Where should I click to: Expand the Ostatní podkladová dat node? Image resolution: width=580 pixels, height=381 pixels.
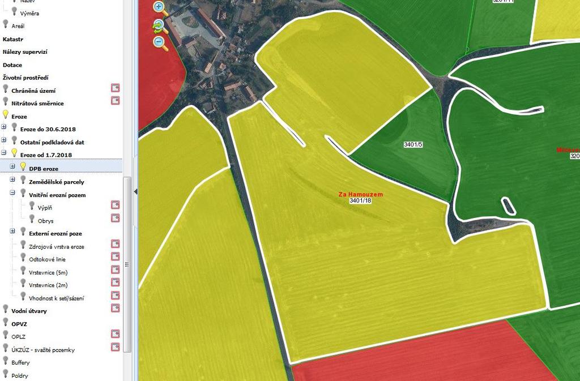pyautogui.click(x=4, y=140)
